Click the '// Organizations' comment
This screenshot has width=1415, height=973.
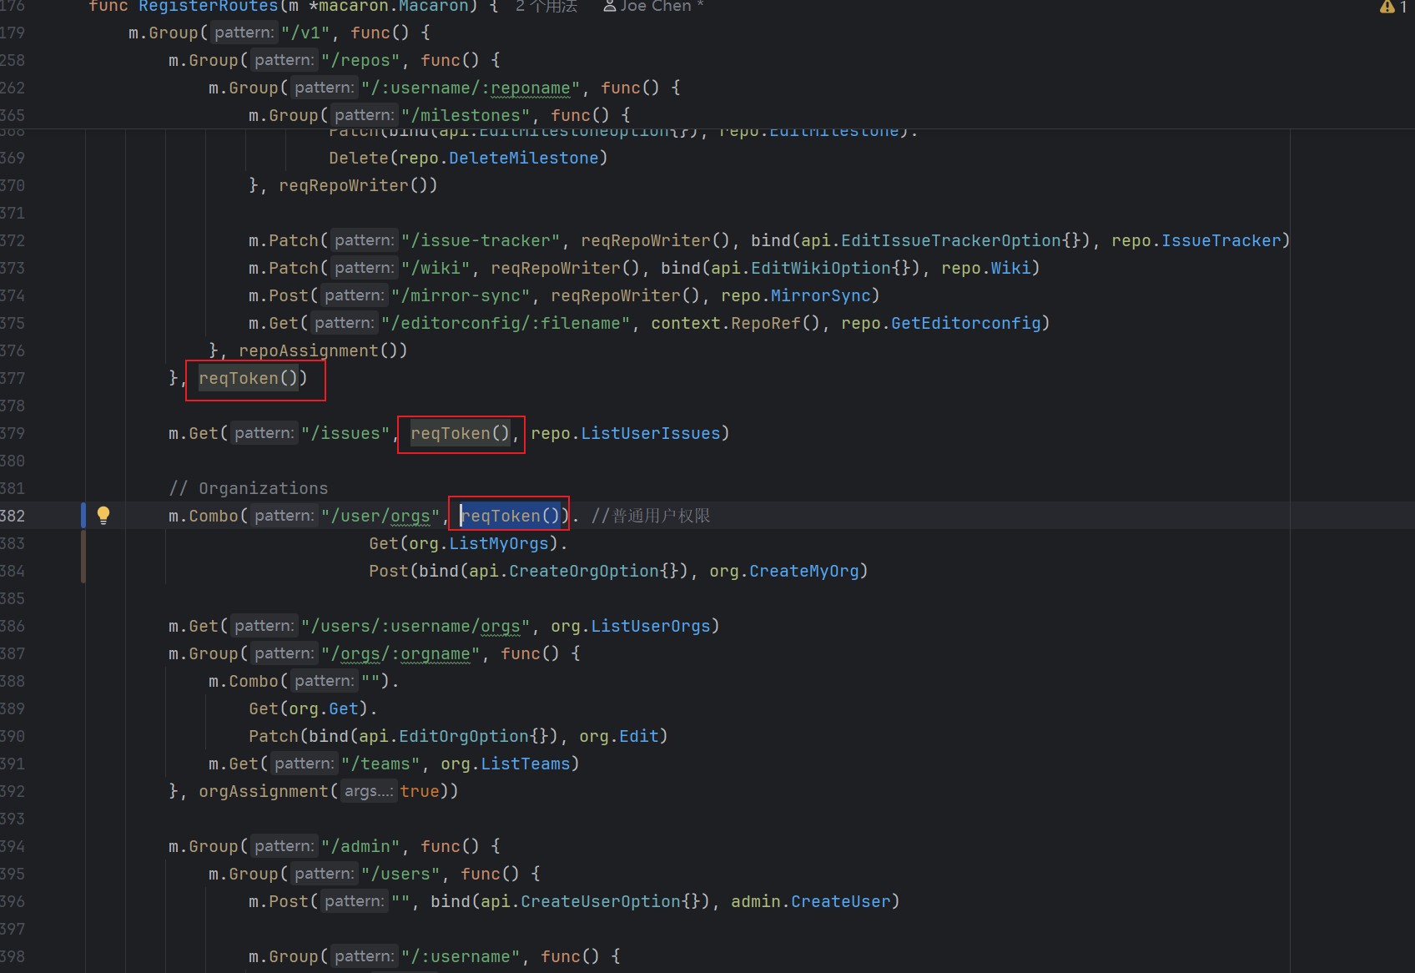pyautogui.click(x=249, y=488)
